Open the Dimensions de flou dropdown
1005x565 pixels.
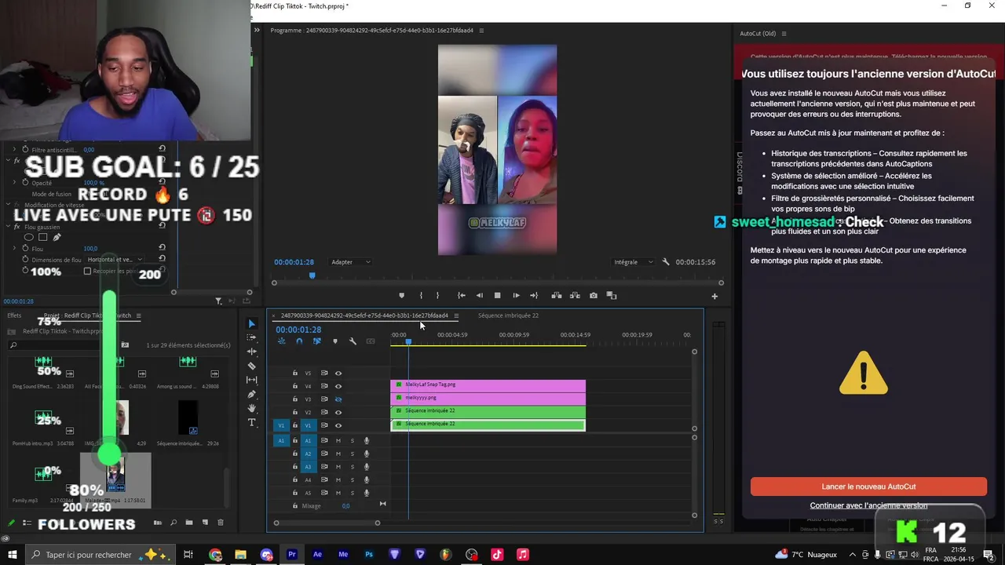115,260
